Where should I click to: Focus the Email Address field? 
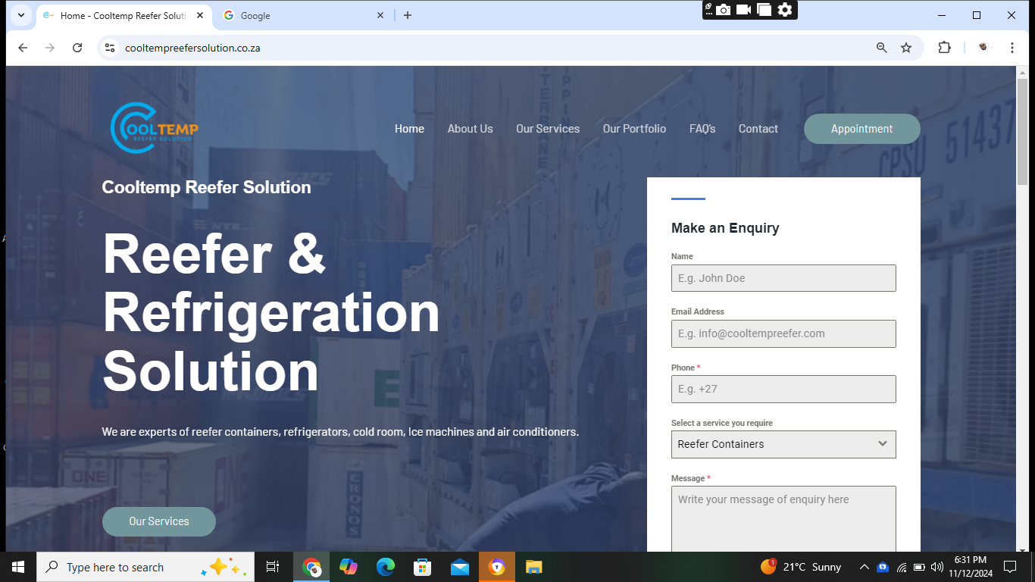pyautogui.click(x=783, y=333)
